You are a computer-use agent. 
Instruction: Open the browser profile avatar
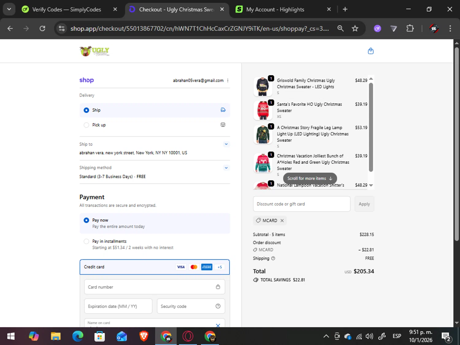434,29
